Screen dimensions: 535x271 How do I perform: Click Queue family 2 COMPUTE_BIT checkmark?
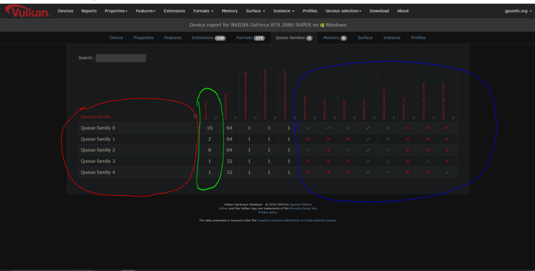pyautogui.click(x=348, y=150)
